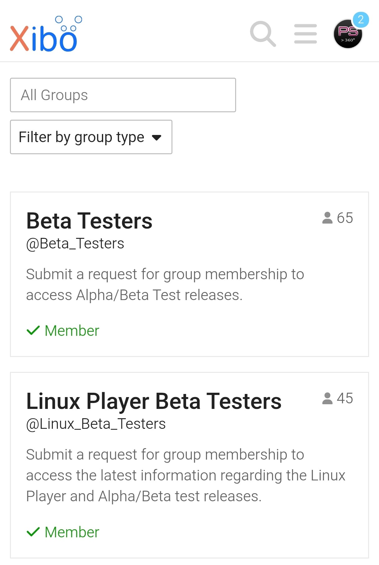This screenshot has height=565, width=379.
Task: Click checkmark icon in Beta Testers card
Action: [x=33, y=331]
